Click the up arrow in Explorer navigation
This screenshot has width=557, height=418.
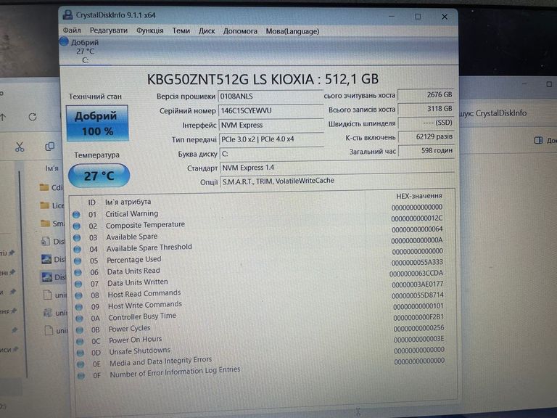click(x=3, y=117)
